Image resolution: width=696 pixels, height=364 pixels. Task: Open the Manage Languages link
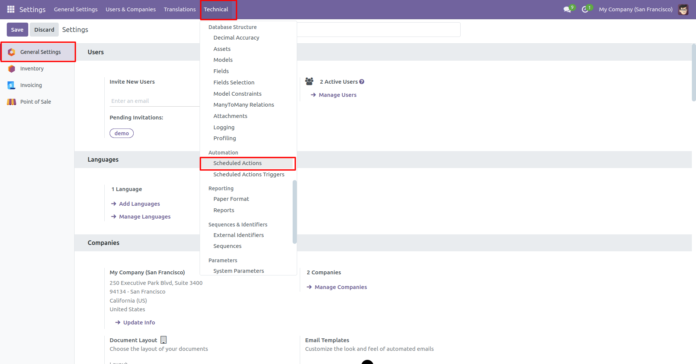pos(145,217)
